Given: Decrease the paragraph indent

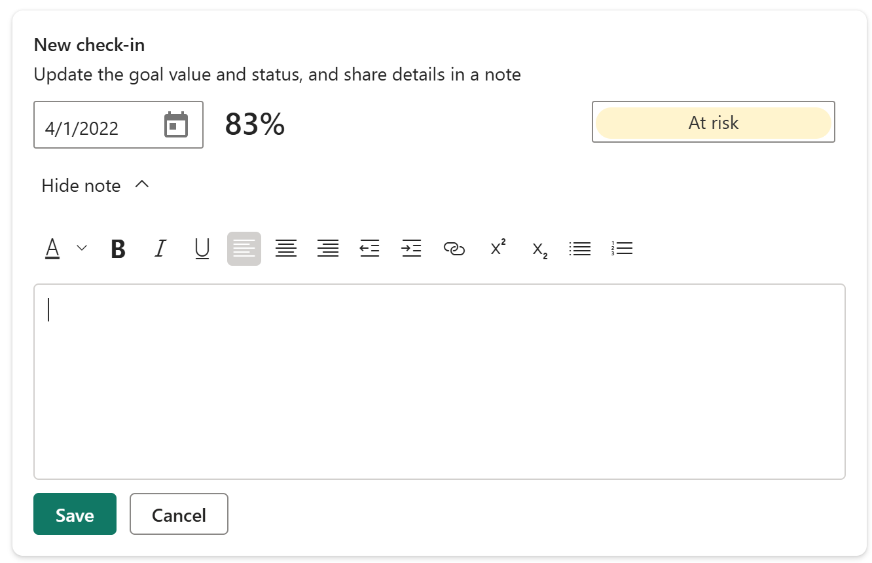Looking at the screenshot, I should (370, 249).
